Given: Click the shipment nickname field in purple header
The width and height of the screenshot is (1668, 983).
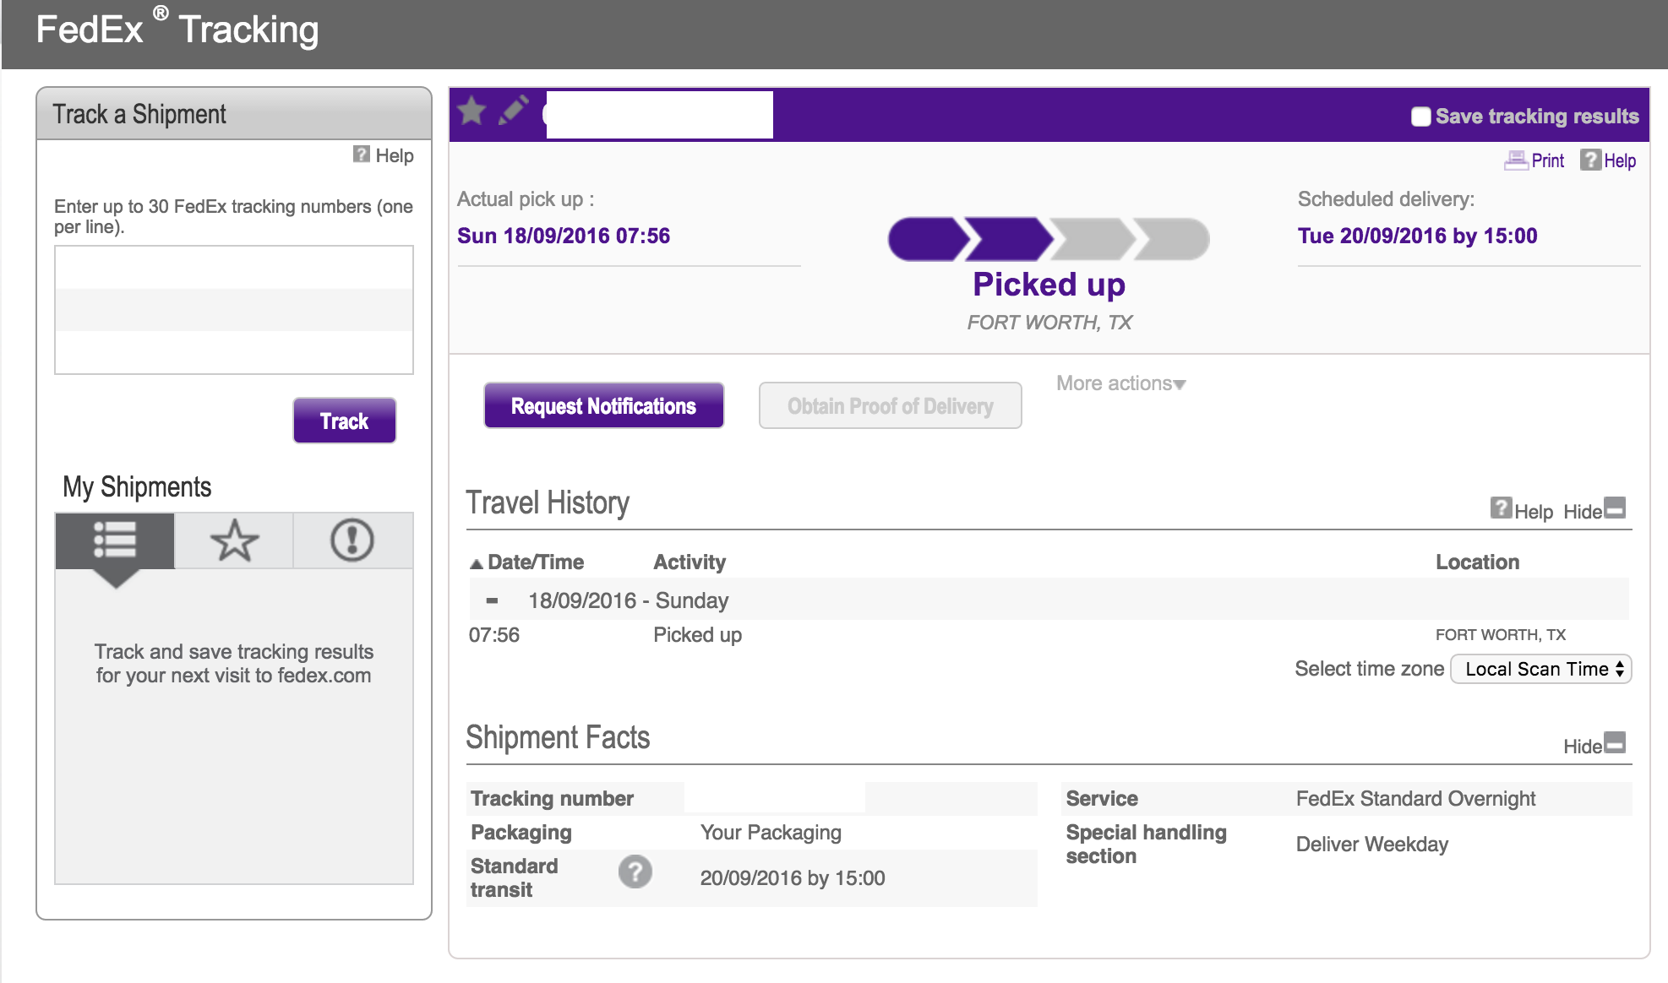Looking at the screenshot, I should point(659,115).
